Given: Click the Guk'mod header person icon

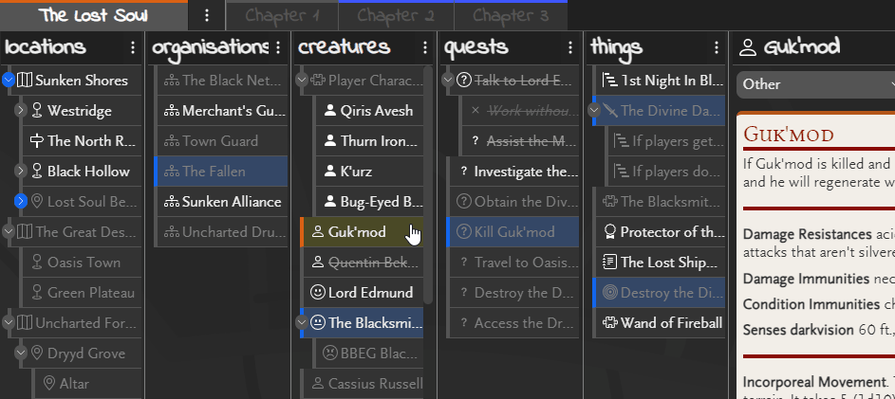Looking at the screenshot, I should (x=747, y=47).
